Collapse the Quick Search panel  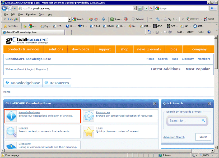[x=209, y=104]
